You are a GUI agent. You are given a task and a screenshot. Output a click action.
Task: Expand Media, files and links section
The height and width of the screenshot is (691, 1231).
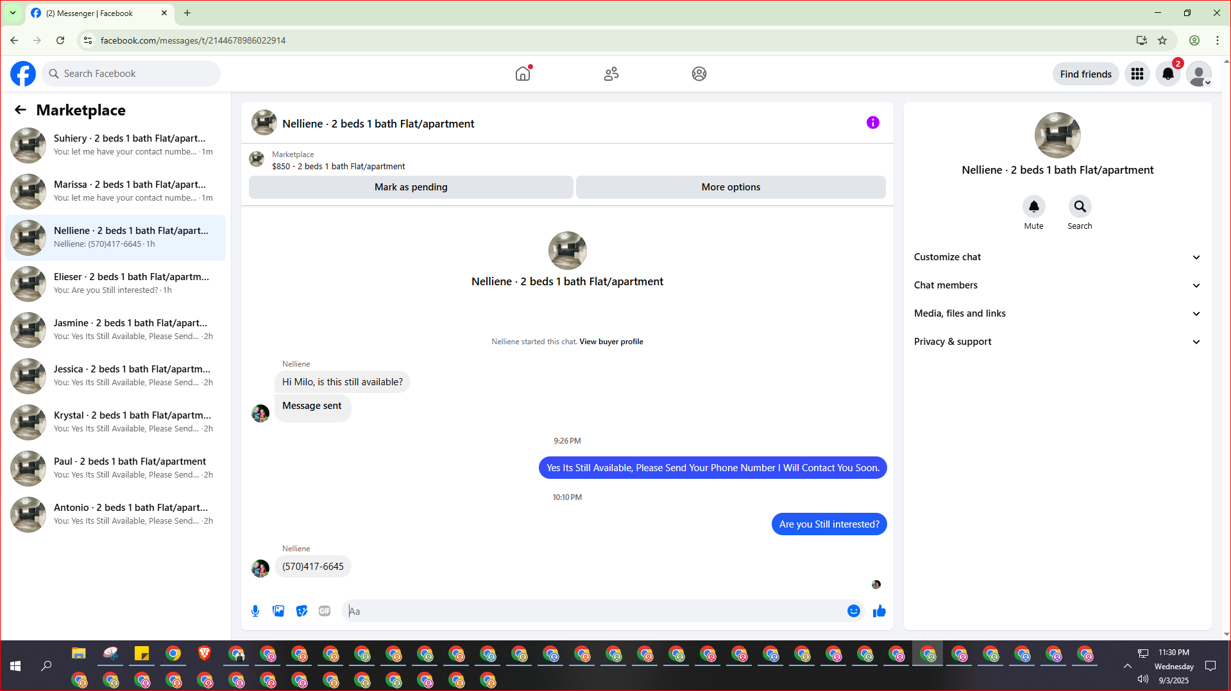(x=1057, y=313)
